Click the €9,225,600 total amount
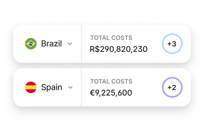Screen dimensions: 204x131 click(111, 93)
